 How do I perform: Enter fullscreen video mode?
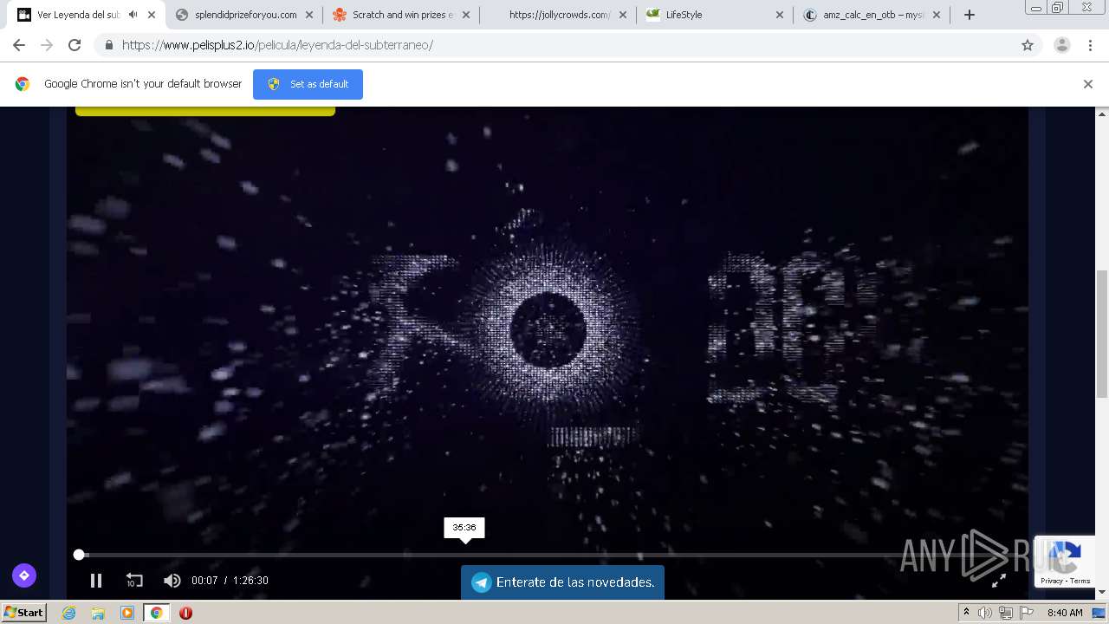(x=999, y=581)
